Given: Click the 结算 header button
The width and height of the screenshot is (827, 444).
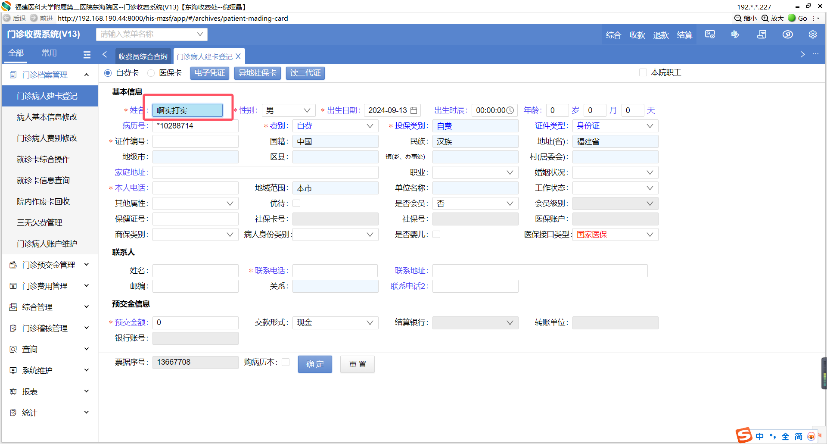Looking at the screenshot, I should coord(684,35).
